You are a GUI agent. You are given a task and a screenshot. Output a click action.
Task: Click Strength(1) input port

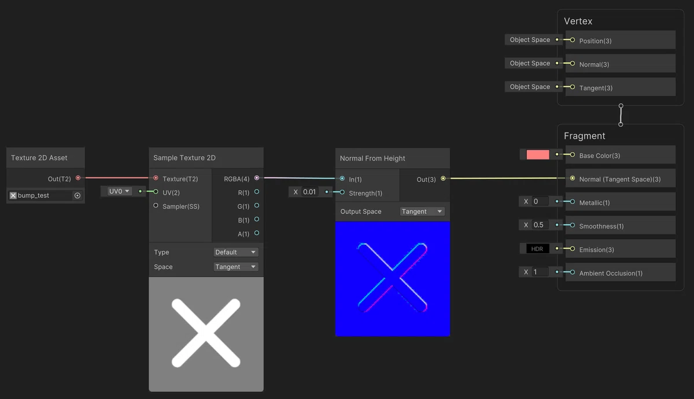[342, 192]
